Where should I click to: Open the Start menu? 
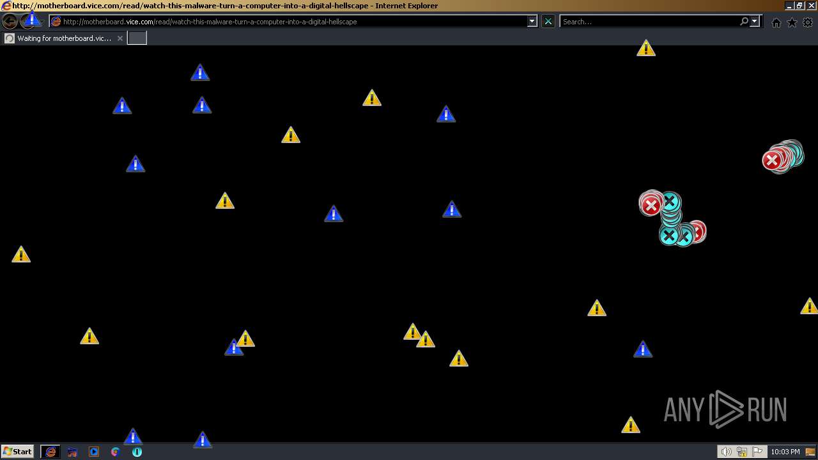click(18, 452)
